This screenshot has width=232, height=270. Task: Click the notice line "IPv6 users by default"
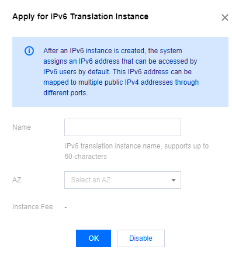(x=117, y=72)
